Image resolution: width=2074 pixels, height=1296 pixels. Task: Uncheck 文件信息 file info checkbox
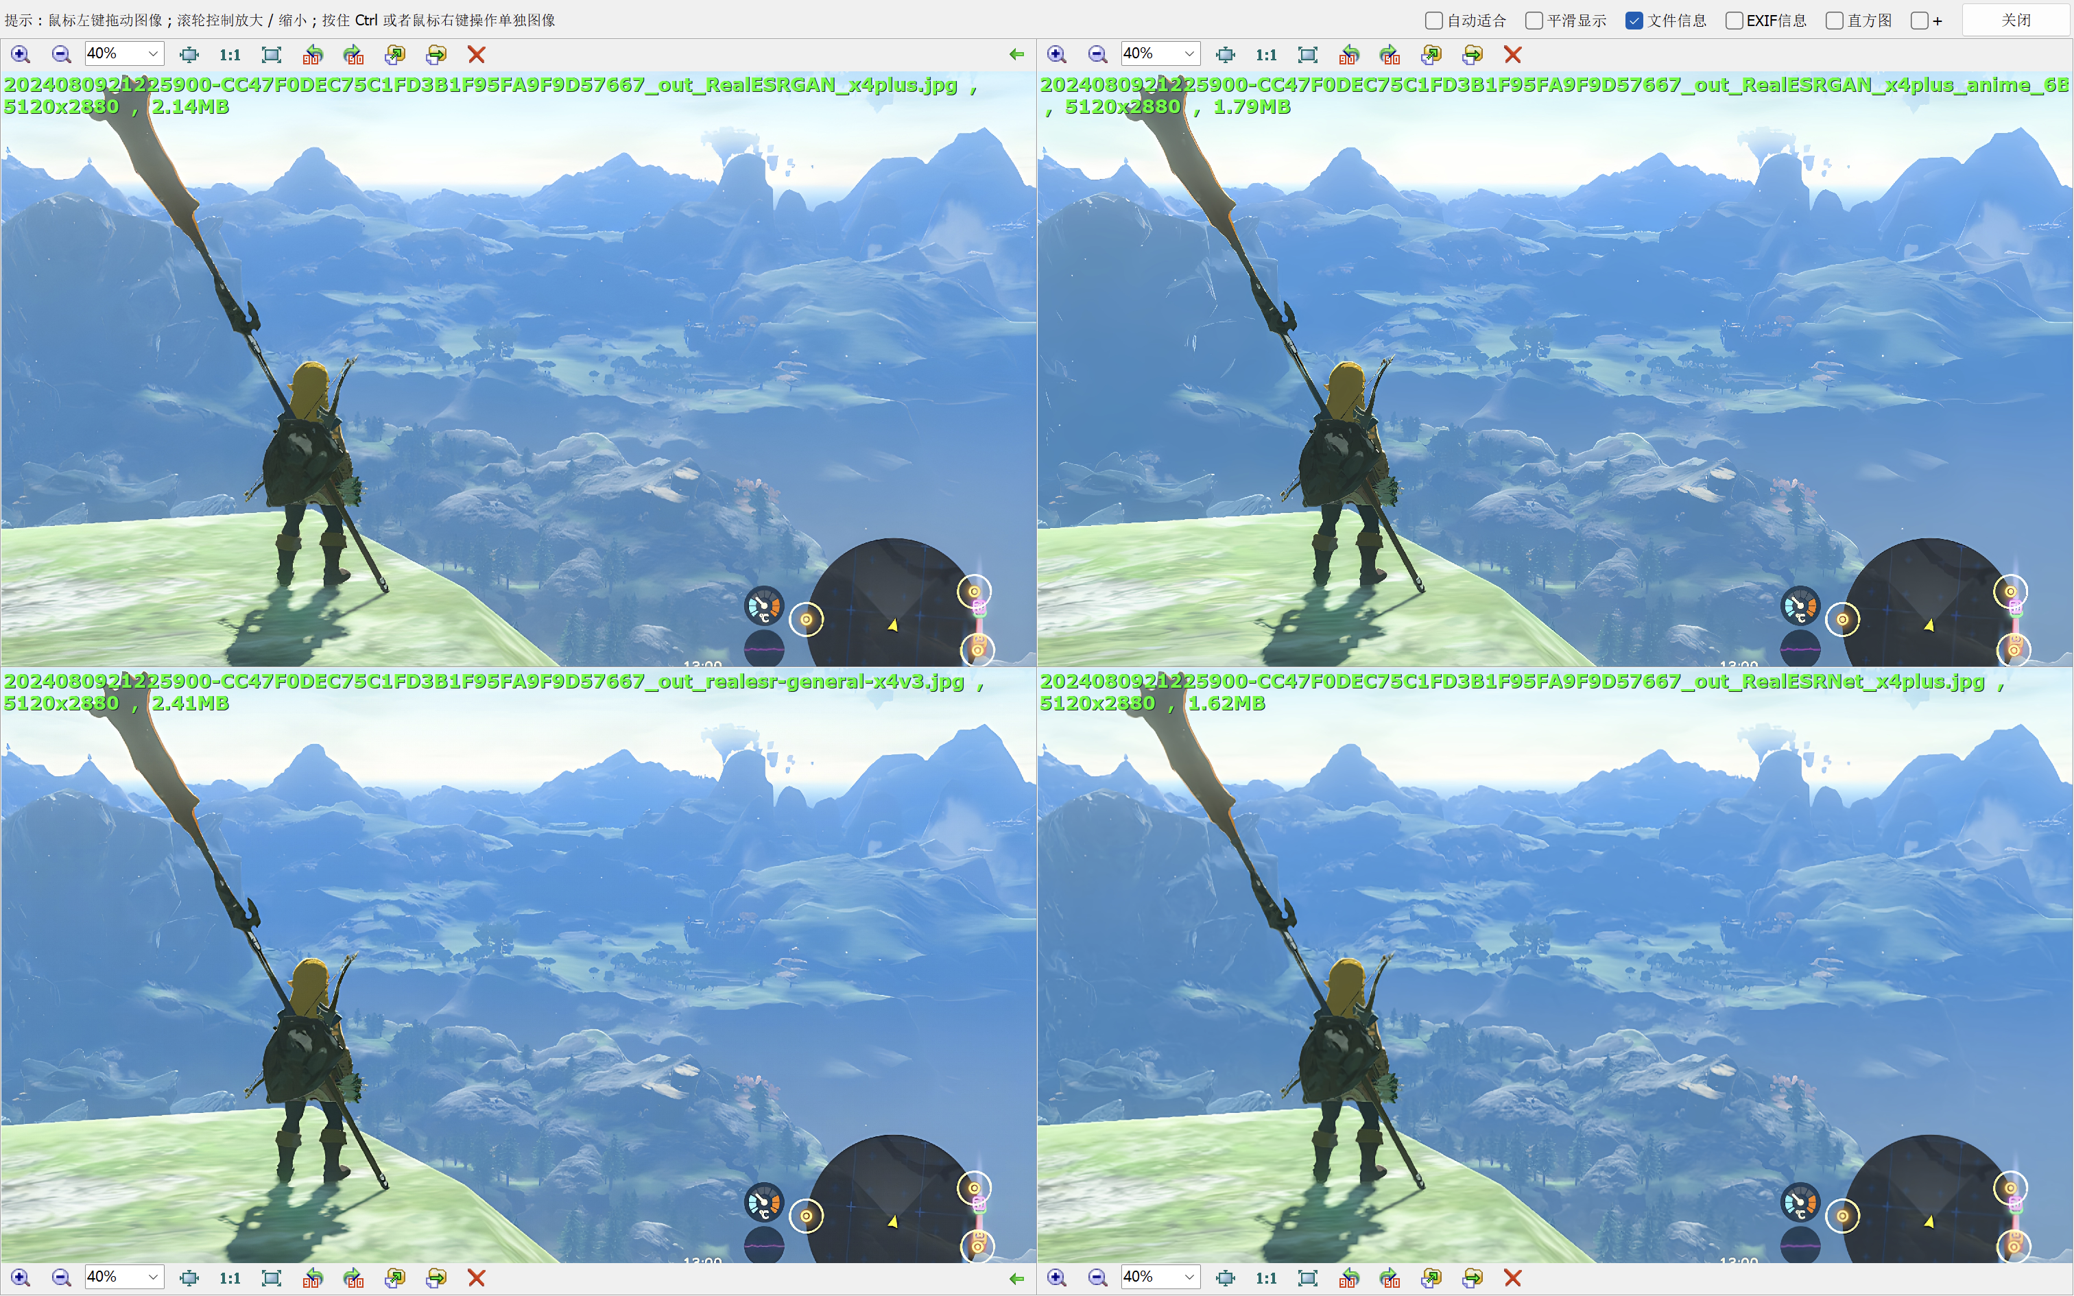pyautogui.click(x=1634, y=21)
